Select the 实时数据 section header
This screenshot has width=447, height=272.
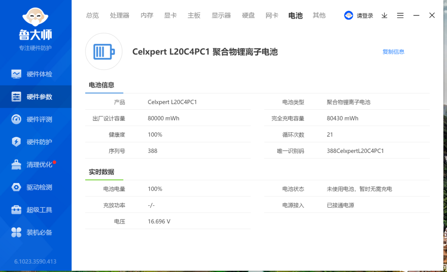coord(101,172)
